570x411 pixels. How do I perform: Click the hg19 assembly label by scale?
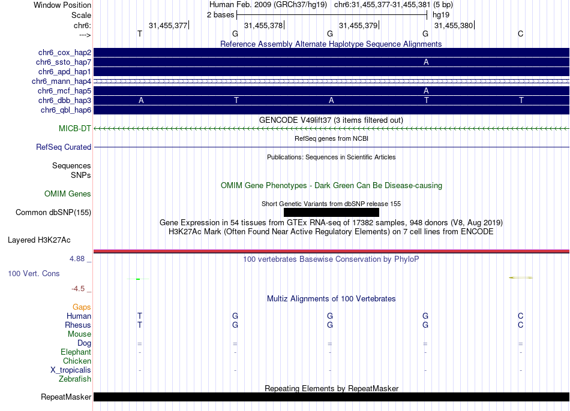coord(441,15)
